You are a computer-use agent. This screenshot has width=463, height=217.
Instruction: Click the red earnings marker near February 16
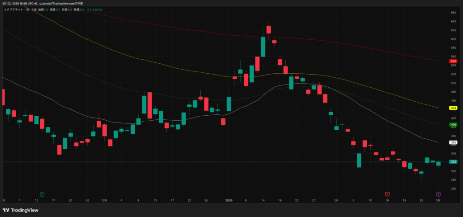click(x=387, y=194)
